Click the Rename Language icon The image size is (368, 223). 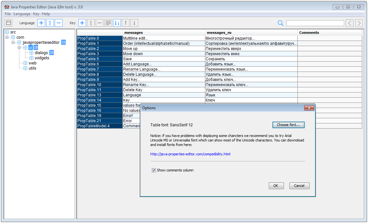[x=50, y=23]
